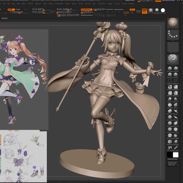Image resolution: width=183 pixels, height=183 pixels.
Task: Open the Material menu
Action: tap(38, 4)
